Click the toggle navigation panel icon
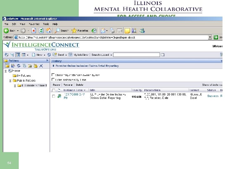The width and height of the screenshot is (225, 169). tap(18, 55)
